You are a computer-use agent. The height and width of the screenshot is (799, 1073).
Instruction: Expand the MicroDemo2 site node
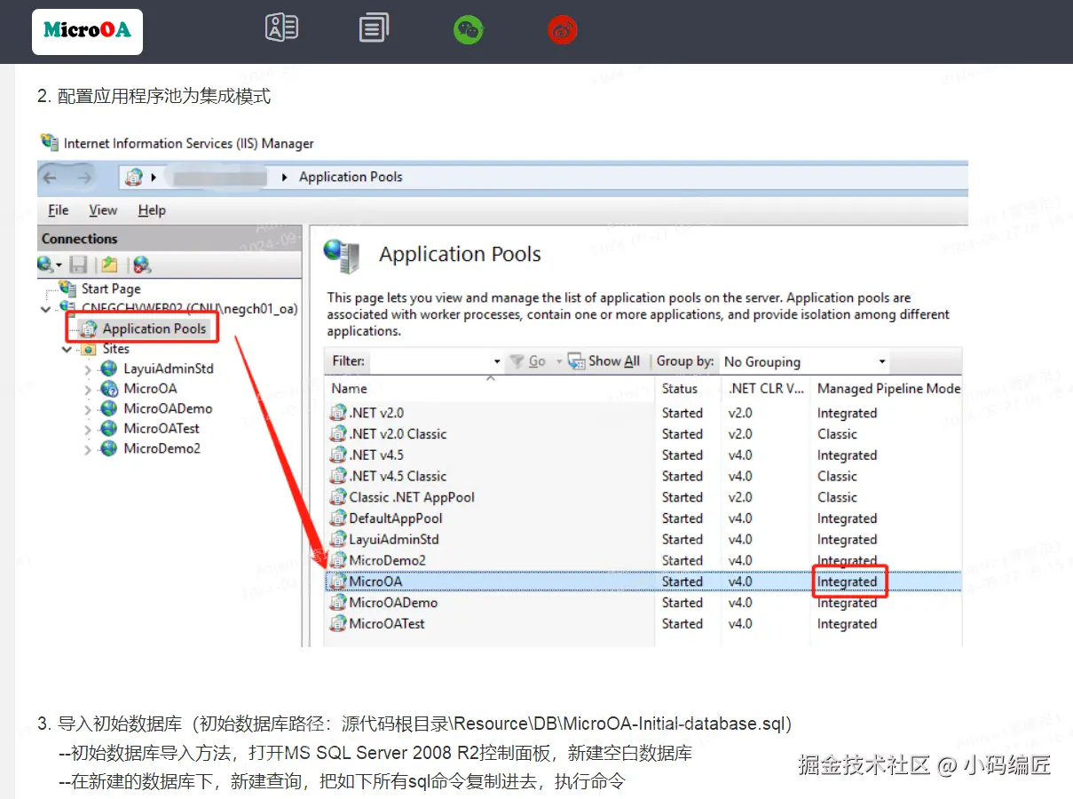[88, 449]
